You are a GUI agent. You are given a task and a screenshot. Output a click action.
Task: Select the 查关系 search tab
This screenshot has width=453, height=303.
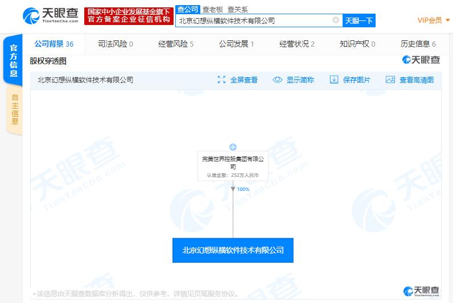point(237,10)
